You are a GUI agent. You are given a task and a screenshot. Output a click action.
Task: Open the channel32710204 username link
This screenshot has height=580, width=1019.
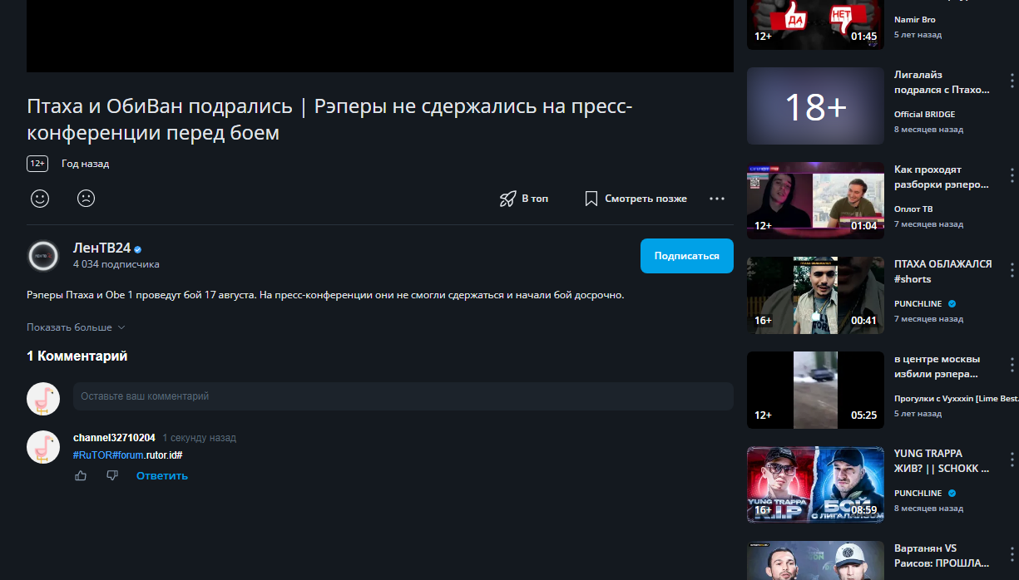coord(114,438)
